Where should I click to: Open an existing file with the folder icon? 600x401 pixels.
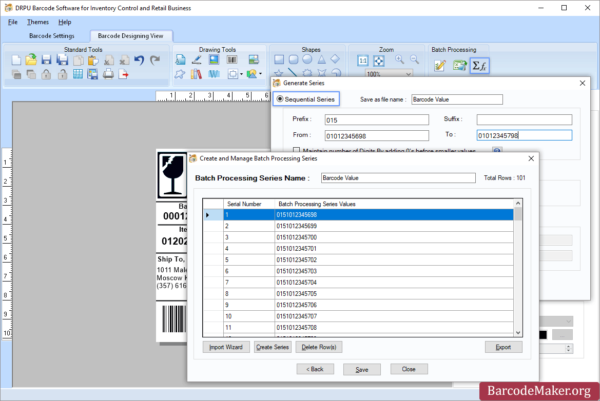coord(31,59)
